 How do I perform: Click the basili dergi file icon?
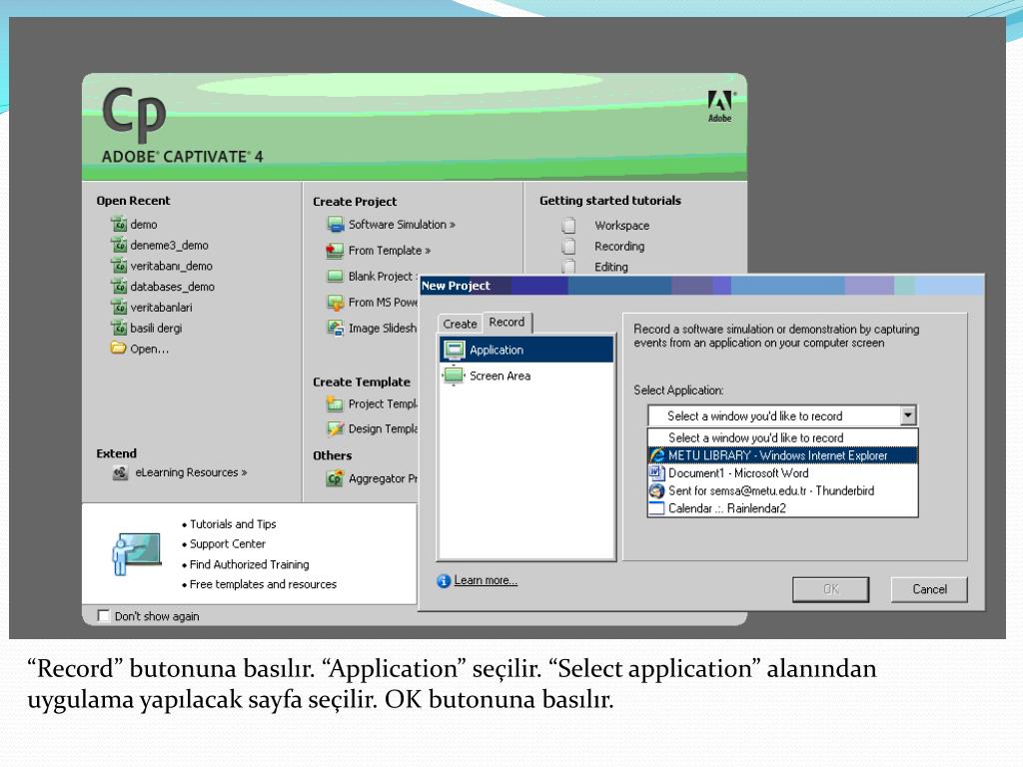[119, 328]
